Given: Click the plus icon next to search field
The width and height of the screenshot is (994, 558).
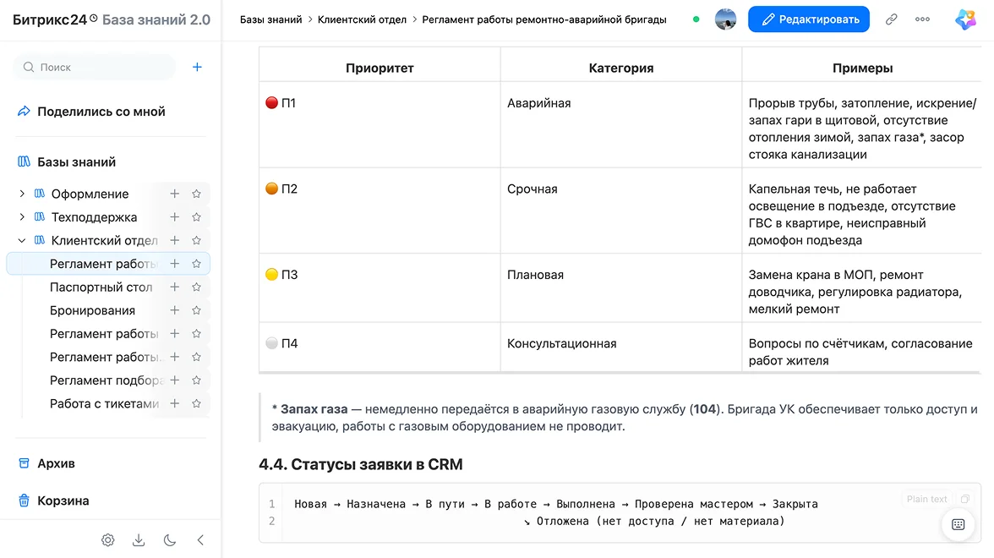Looking at the screenshot, I should coord(197,68).
